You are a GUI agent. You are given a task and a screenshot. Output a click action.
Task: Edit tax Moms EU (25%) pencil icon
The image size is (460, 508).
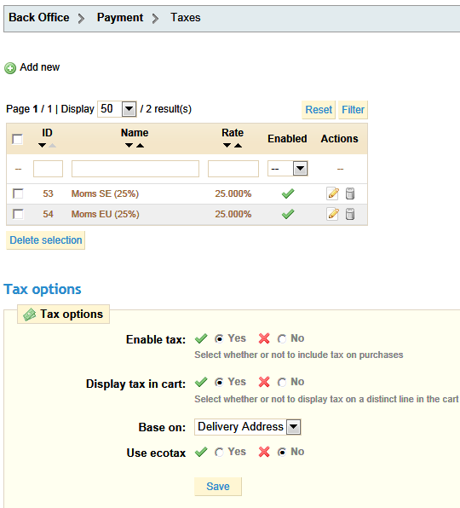pos(333,214)
